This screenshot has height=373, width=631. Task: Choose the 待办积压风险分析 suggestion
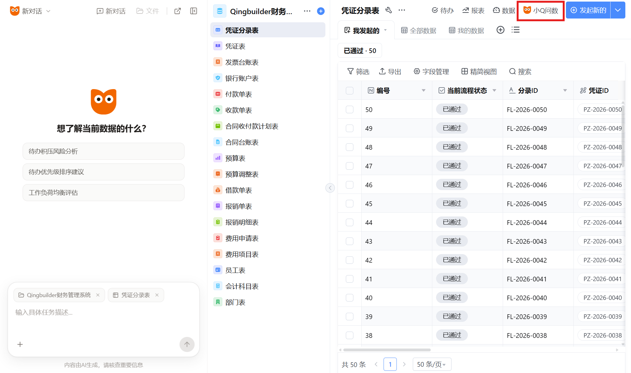pyautogui.click(x=103, y=151)
